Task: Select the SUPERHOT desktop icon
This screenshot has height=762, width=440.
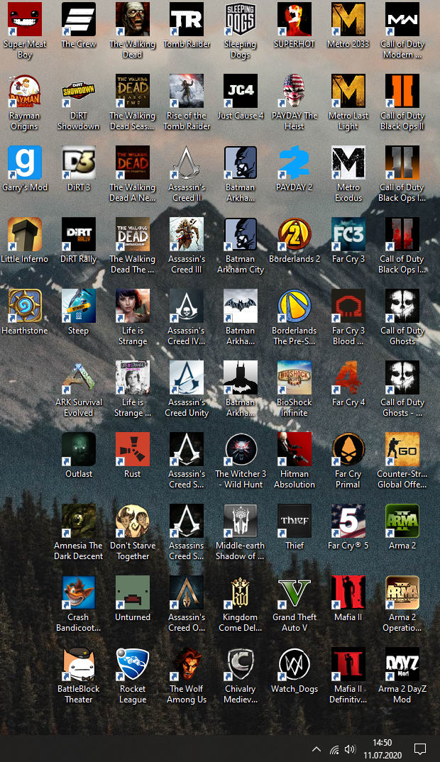Action: [x=295, y=20]
